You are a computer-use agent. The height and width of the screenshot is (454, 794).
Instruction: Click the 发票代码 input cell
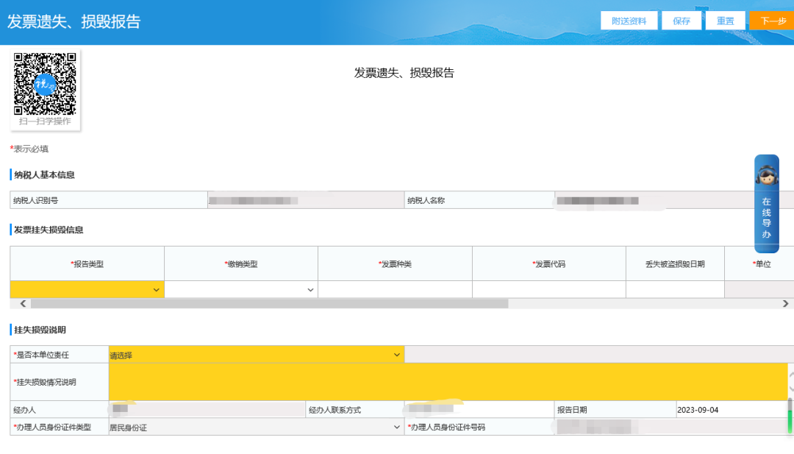coord(548,290)
